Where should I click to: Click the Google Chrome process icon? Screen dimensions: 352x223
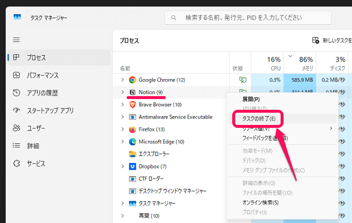(132, 80)
